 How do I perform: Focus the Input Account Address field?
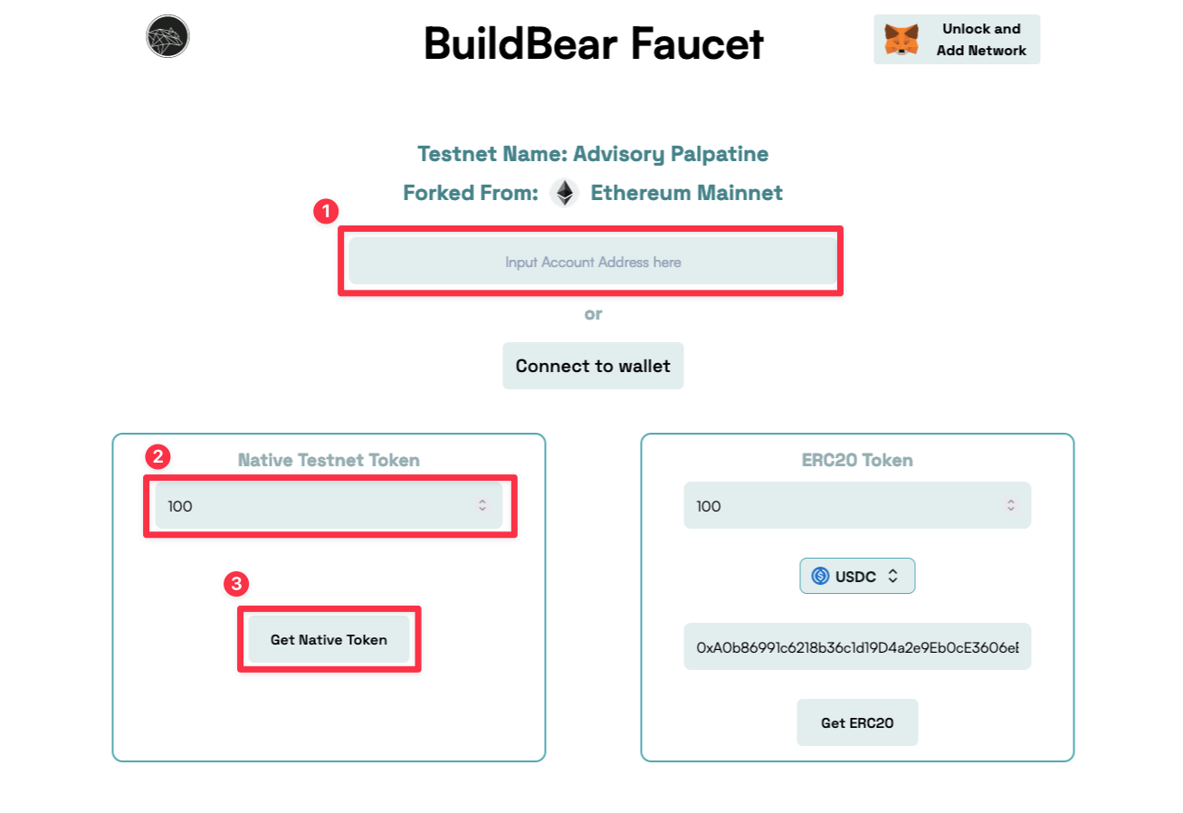coord(593,263)
